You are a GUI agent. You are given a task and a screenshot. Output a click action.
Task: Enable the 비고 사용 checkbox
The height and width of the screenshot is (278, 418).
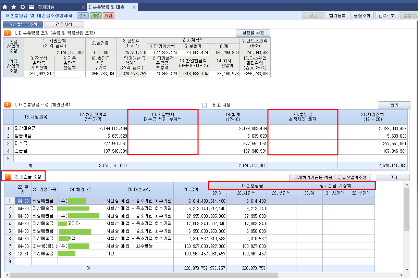pos(205,105)
